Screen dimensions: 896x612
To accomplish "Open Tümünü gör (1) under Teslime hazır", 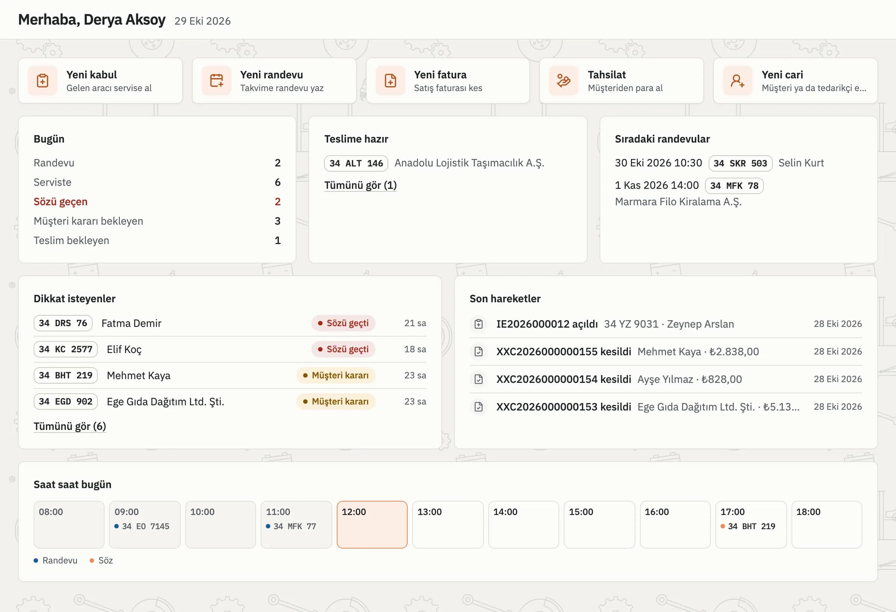I will point(360,185).
